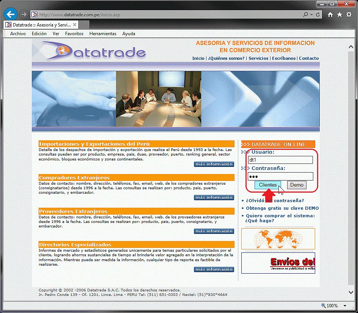Image resolution: width=358 pixels, height=313 pixels.
Task: Close the Datatrade tab
Action: coord(74,25)
